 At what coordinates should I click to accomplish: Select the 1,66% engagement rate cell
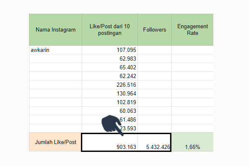(x=193, y=142)
